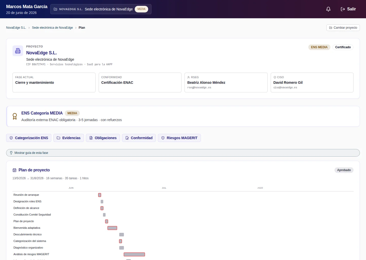Click the ENS Categoría MEDIA heading
This screenshot has height=260, width=366.
(42, 113)
